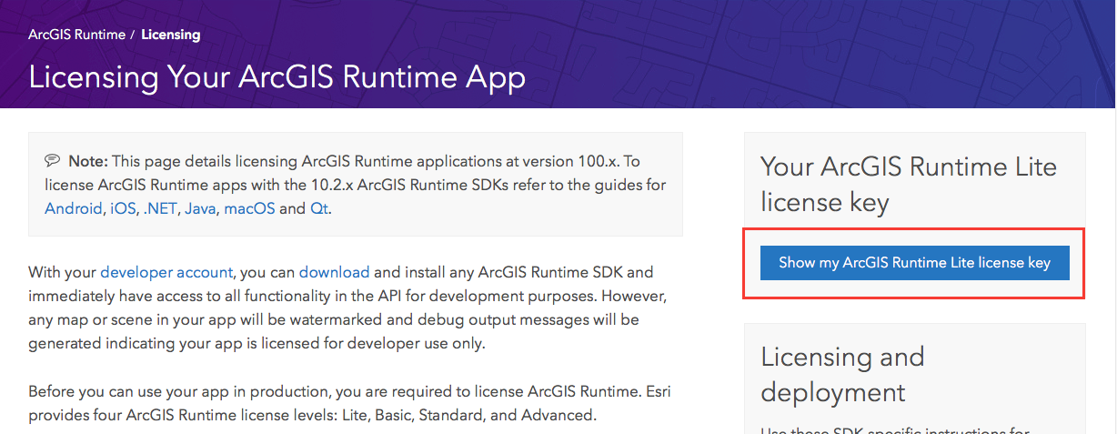The image size is (1117, 434).
Task: Open the ArcGIS Runtime breadcrumb link
Action: tap(76, 35)
